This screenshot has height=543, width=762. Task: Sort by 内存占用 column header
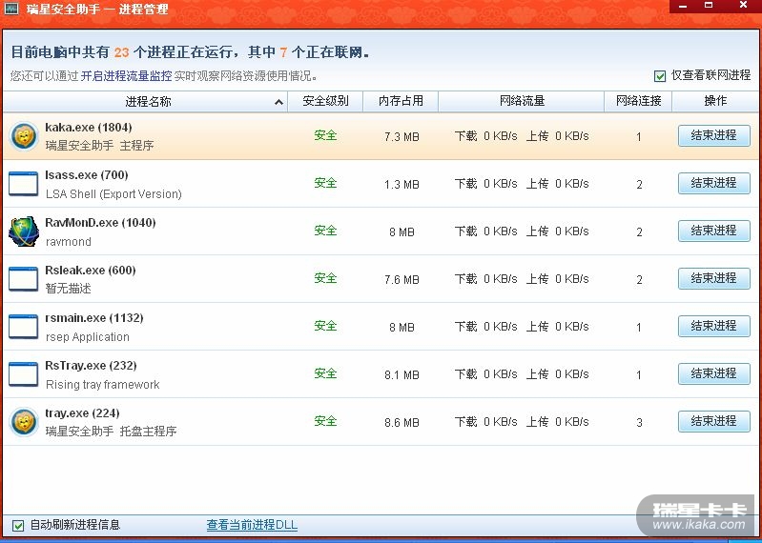click(x=401, y=101)
